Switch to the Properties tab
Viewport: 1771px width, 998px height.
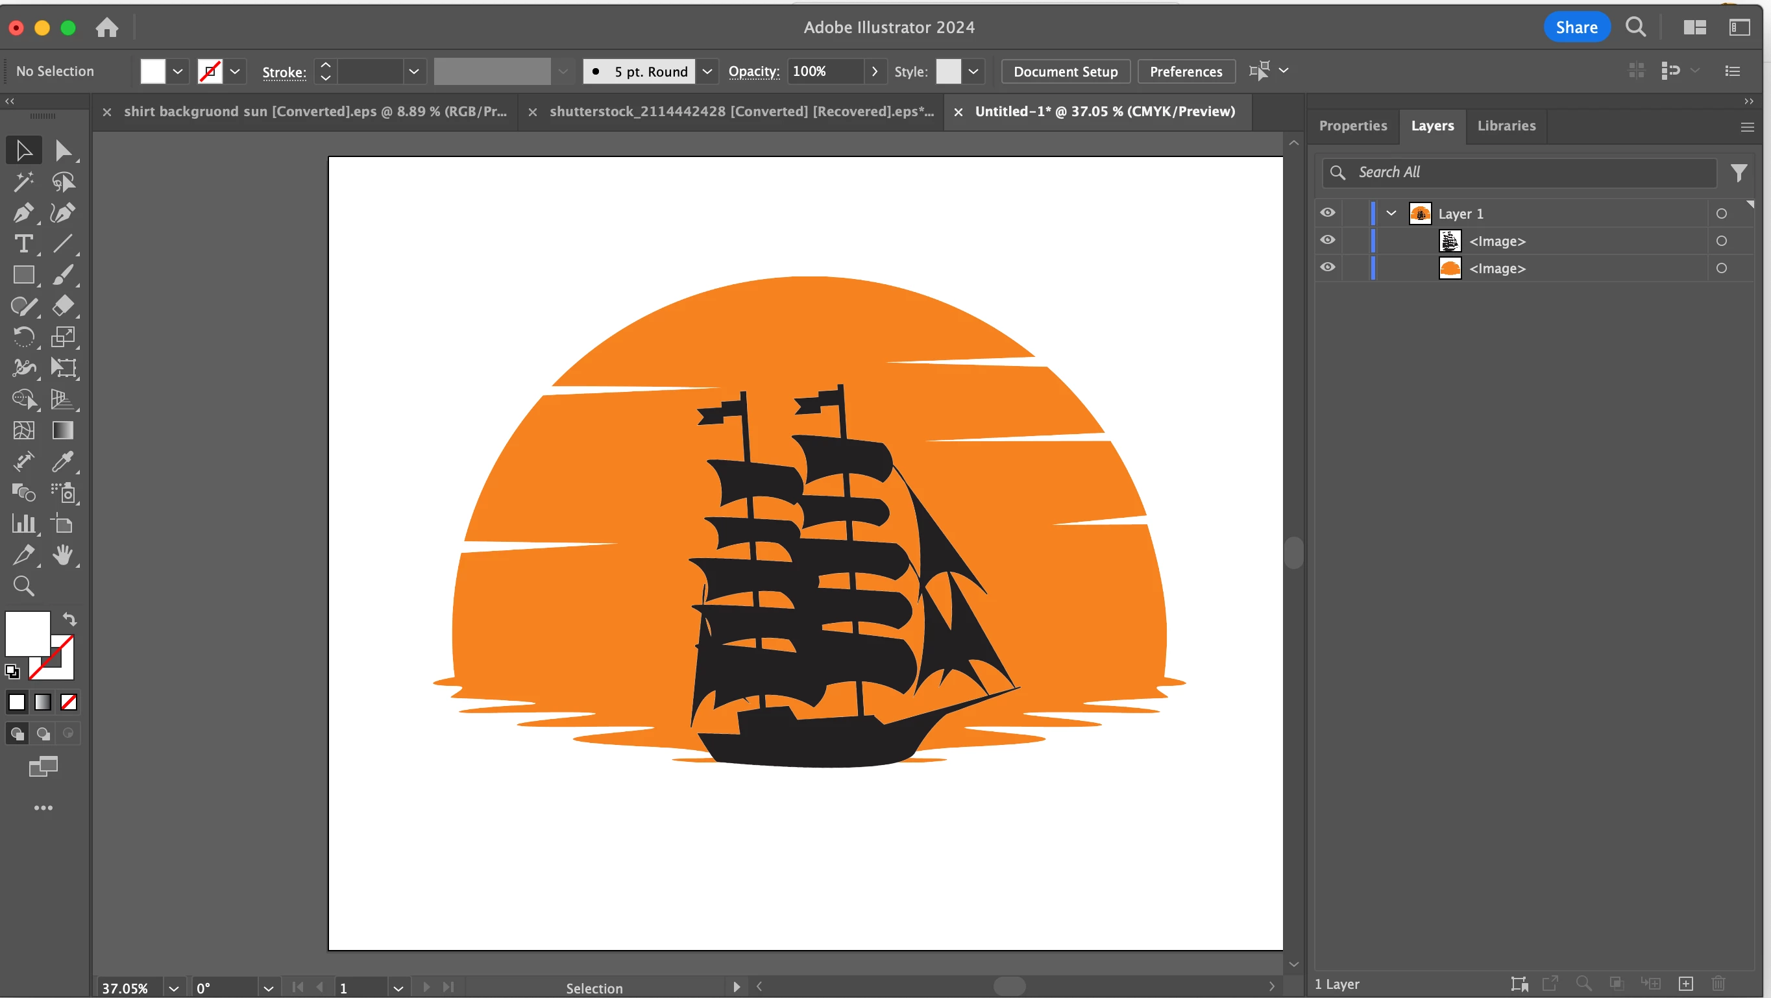(x=1352, y=126)
